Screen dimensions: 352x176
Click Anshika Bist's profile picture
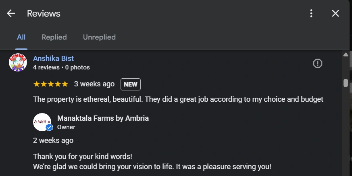[x=18, y=63]
